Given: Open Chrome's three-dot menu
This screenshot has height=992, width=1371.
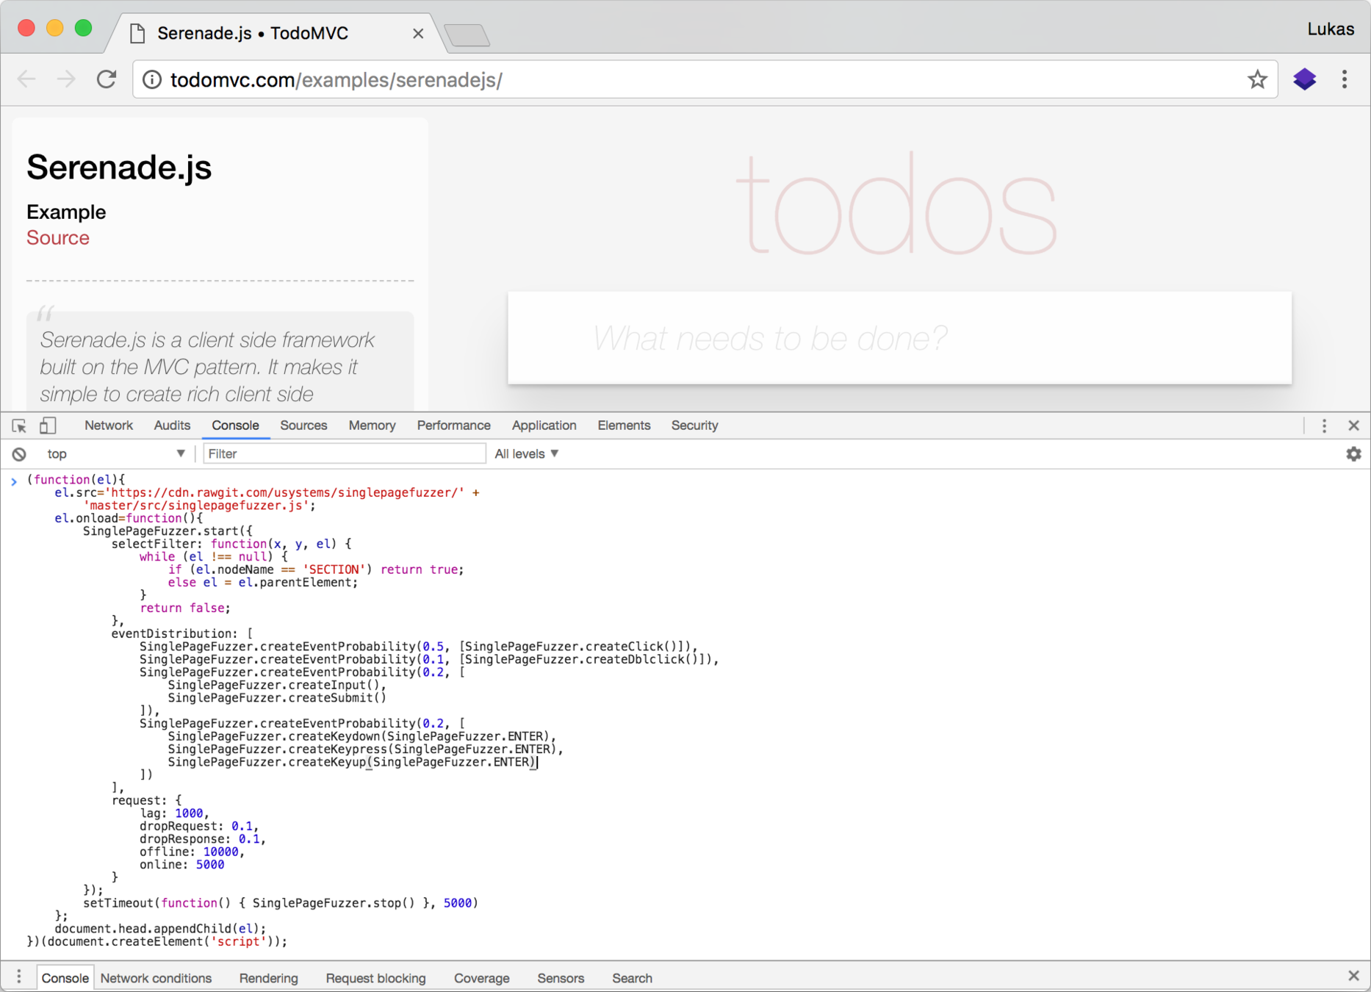Looking at the screenshot, I should click(1345, 79).
